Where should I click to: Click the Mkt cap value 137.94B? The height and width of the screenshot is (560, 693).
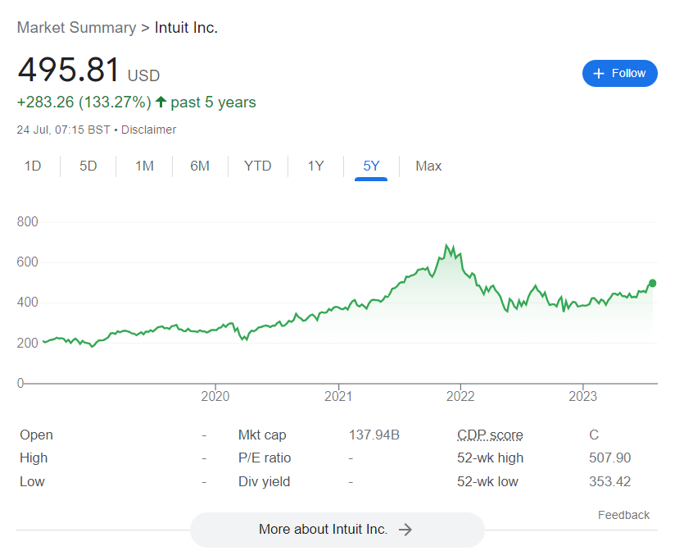[374, 435]
